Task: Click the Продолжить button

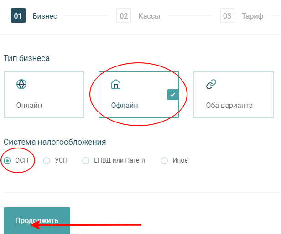Action: coord(37,220)
